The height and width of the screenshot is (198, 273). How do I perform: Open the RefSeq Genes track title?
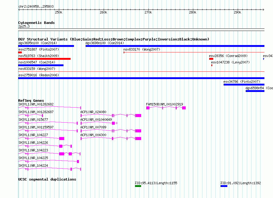click(x=31, y=101)
